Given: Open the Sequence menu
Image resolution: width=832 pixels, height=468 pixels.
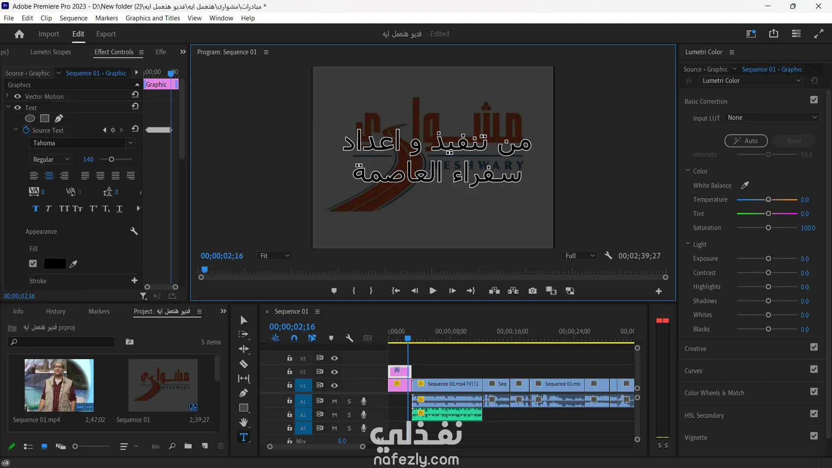Looking at the screenshot, I should pyautogui.click(x=74, y=18).
